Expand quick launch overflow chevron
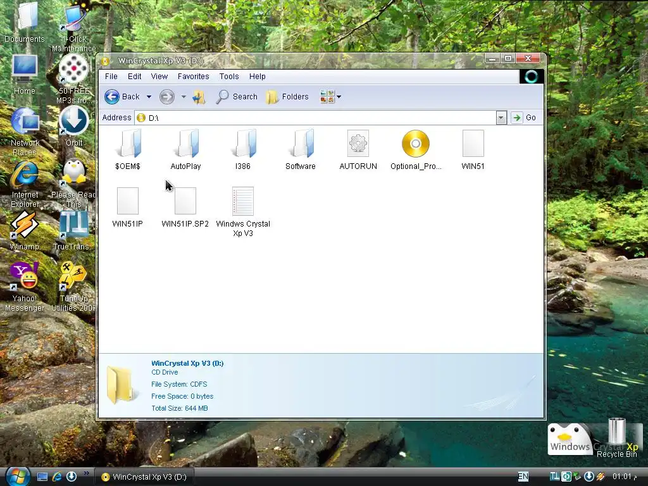Image resolution: width=648 pixels, height=486 pixels. point(86,473)
